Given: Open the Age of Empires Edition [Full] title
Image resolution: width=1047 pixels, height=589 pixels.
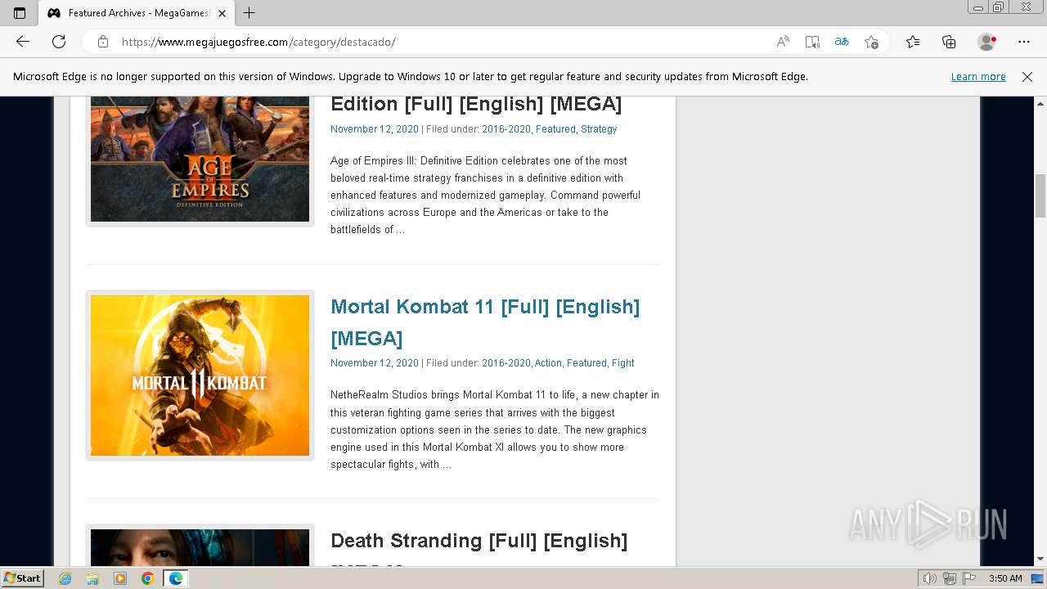Looking at the screenshot, I should [x=476, y=105].
